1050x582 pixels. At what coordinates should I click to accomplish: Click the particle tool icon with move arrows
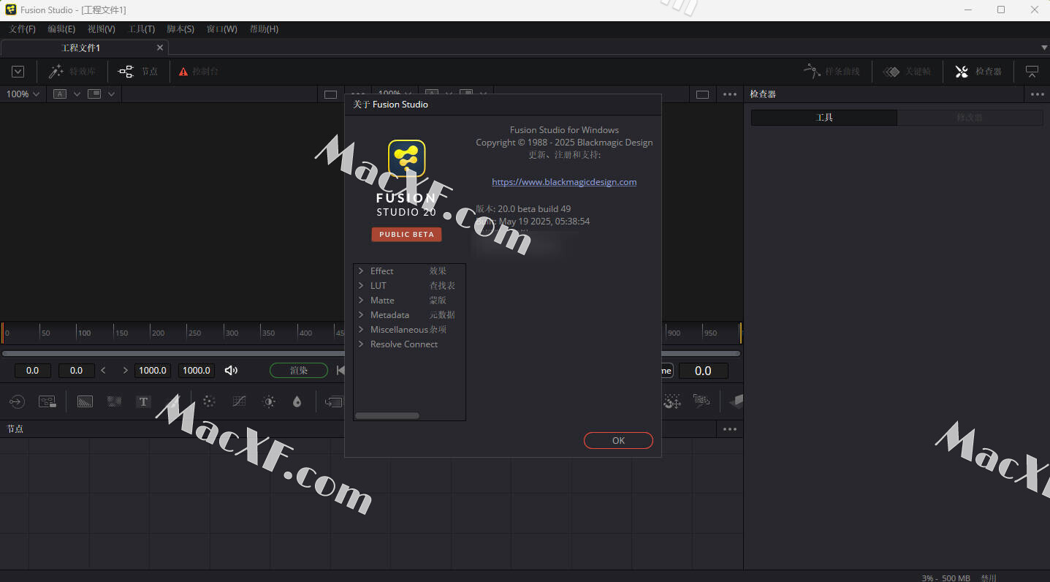point(672,401)
